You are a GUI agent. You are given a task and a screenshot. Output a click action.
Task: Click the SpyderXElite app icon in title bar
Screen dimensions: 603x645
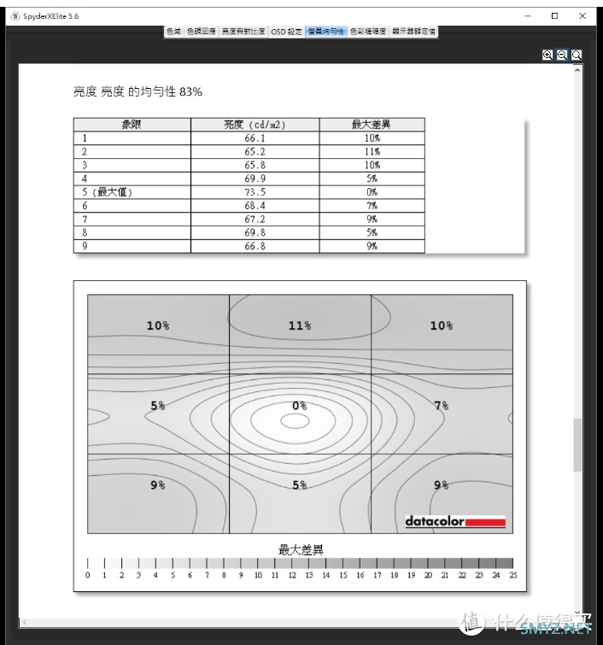click(x=15, y=16)
